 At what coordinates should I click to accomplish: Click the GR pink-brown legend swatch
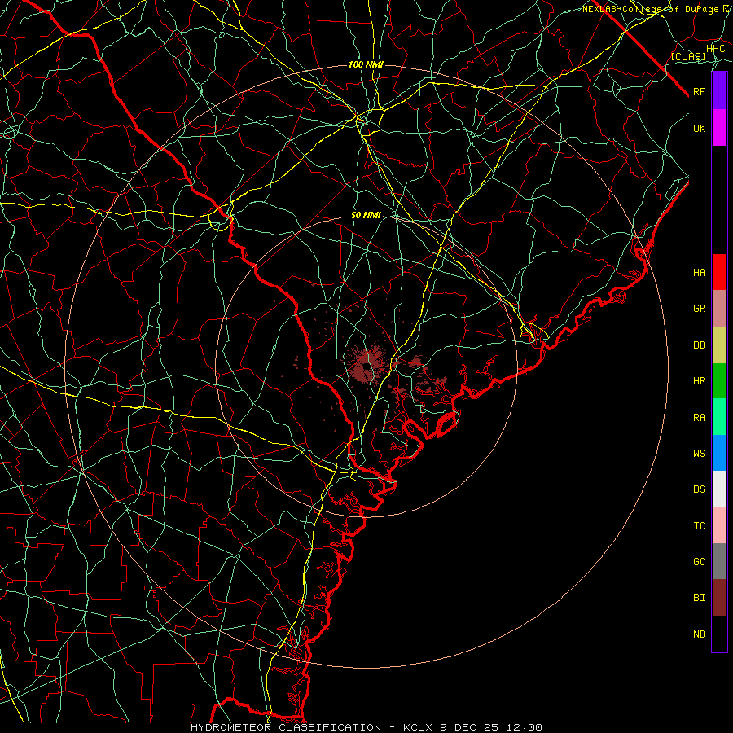tap(719, 309)
